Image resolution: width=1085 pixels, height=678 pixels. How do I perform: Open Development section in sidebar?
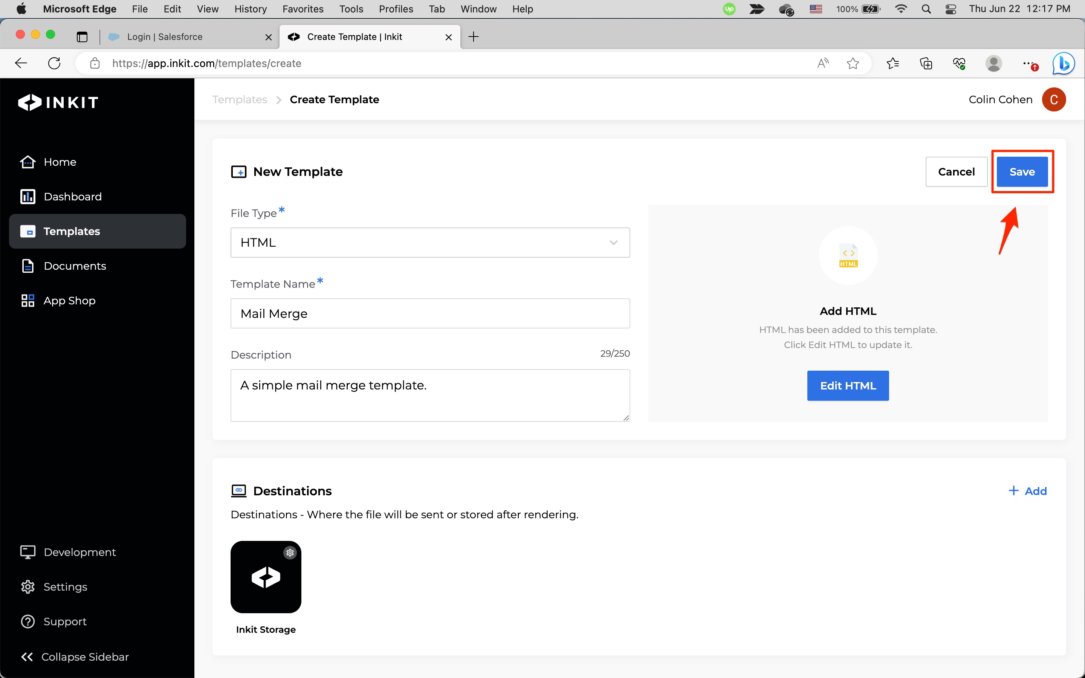[79, 552]
